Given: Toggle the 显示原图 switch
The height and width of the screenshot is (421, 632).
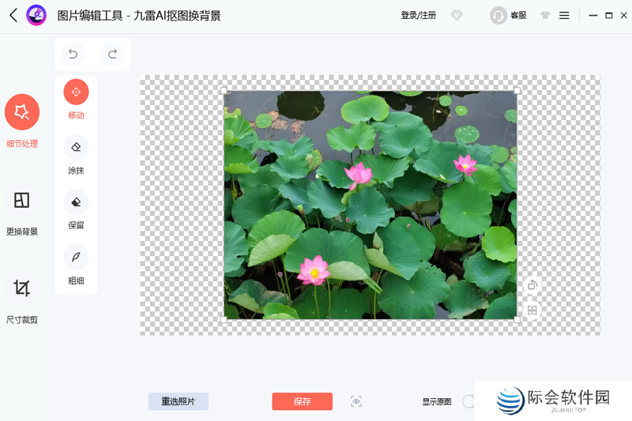Looking at the screenshot, I should [469, 401].
